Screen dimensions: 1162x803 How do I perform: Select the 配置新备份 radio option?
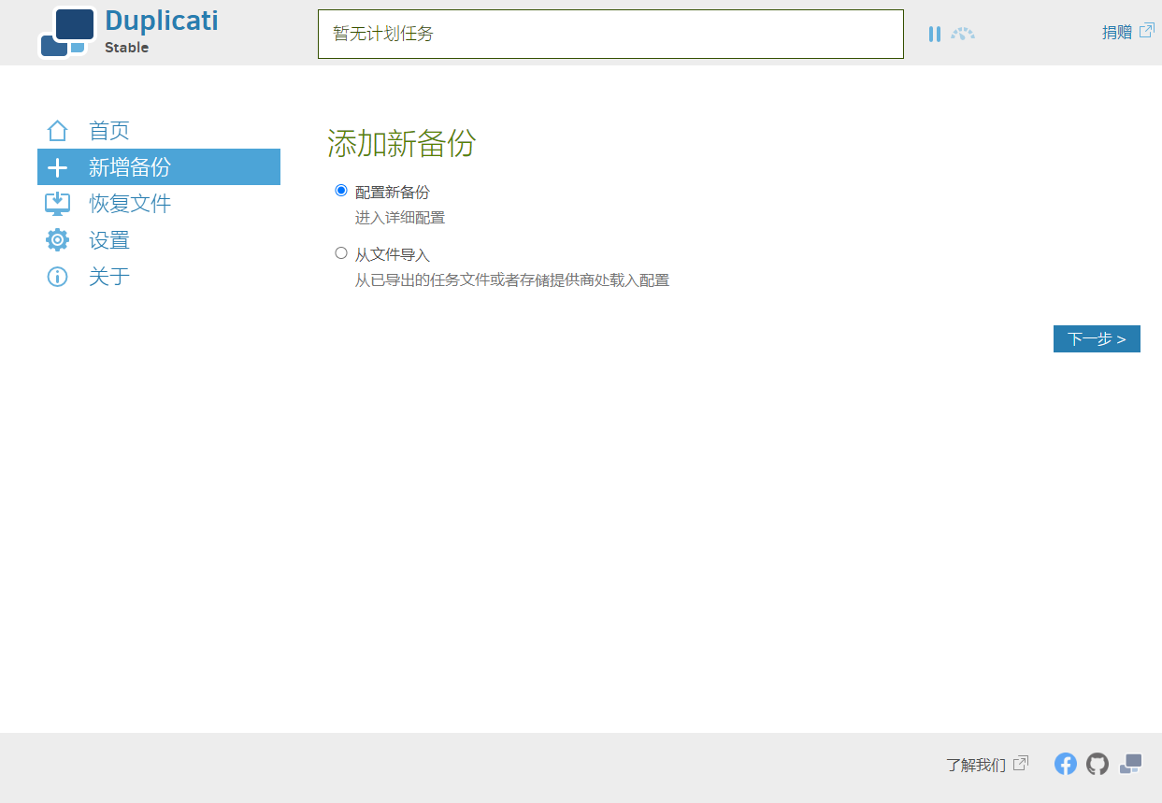[x=341, y=191]
